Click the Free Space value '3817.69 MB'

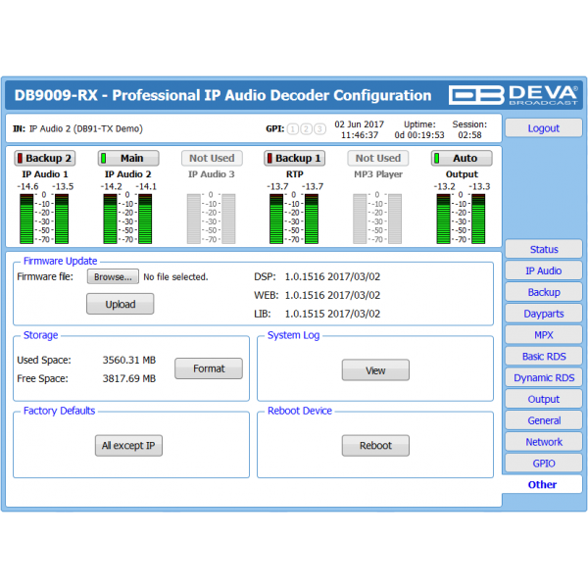pos(129,378)
